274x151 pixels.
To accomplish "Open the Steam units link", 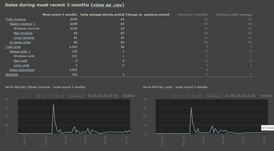I will 18,51.
